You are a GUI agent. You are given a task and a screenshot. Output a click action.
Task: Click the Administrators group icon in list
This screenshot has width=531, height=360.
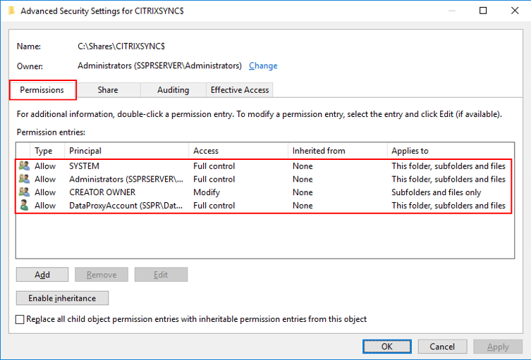[25, 179]
